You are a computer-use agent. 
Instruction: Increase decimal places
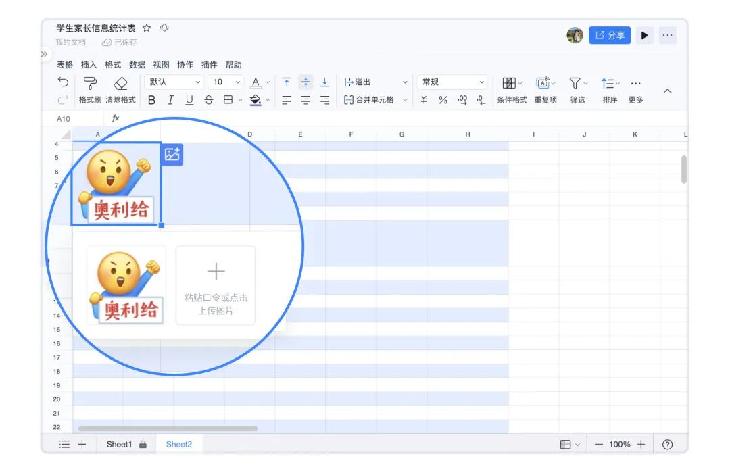point(462,100)
